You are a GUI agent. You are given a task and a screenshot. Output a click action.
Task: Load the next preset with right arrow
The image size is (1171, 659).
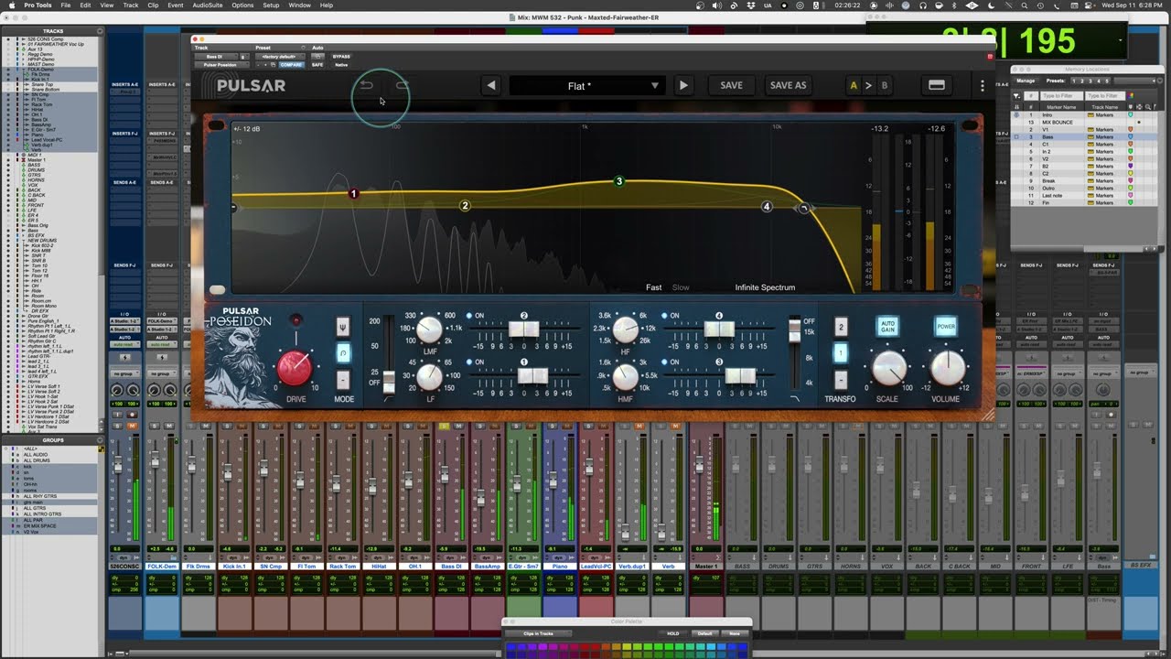click(683, 86)
